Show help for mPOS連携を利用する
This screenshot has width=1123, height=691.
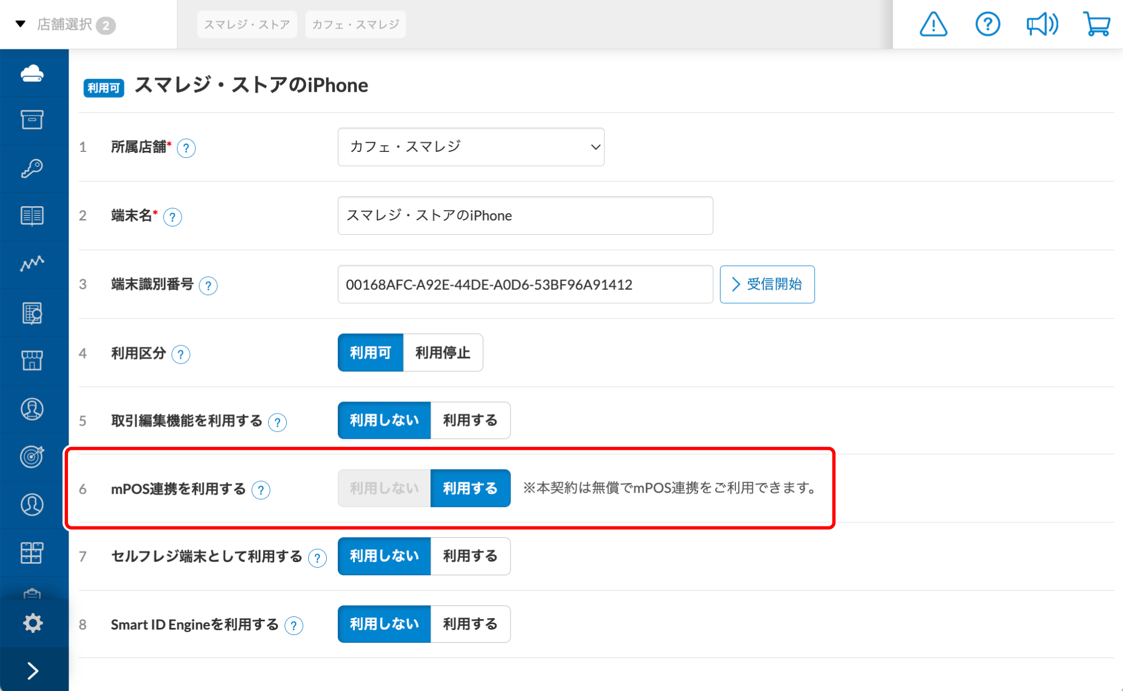pos(261,490)
